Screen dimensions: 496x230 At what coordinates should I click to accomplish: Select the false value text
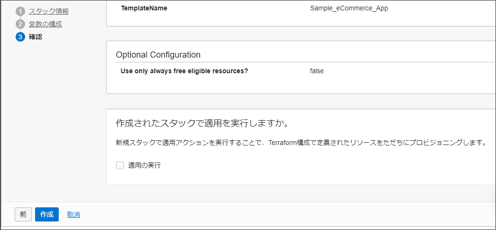point(317,71)
